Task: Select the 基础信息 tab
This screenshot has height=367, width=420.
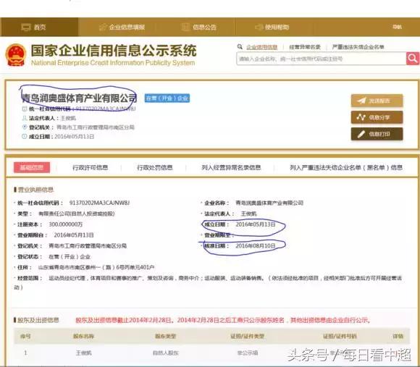Action: point(32,167)
